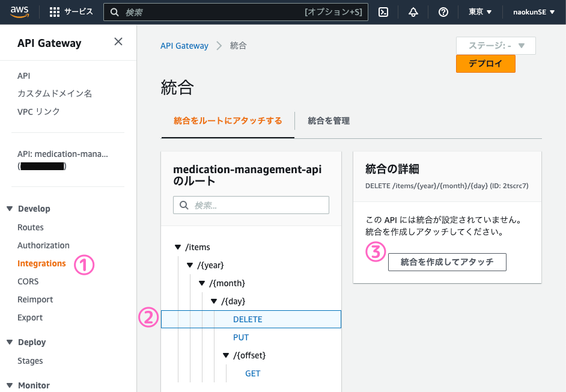Click the magnifier icon in the top search bar
The height and width of the screenshot is (392, 566).
point(114,12)
